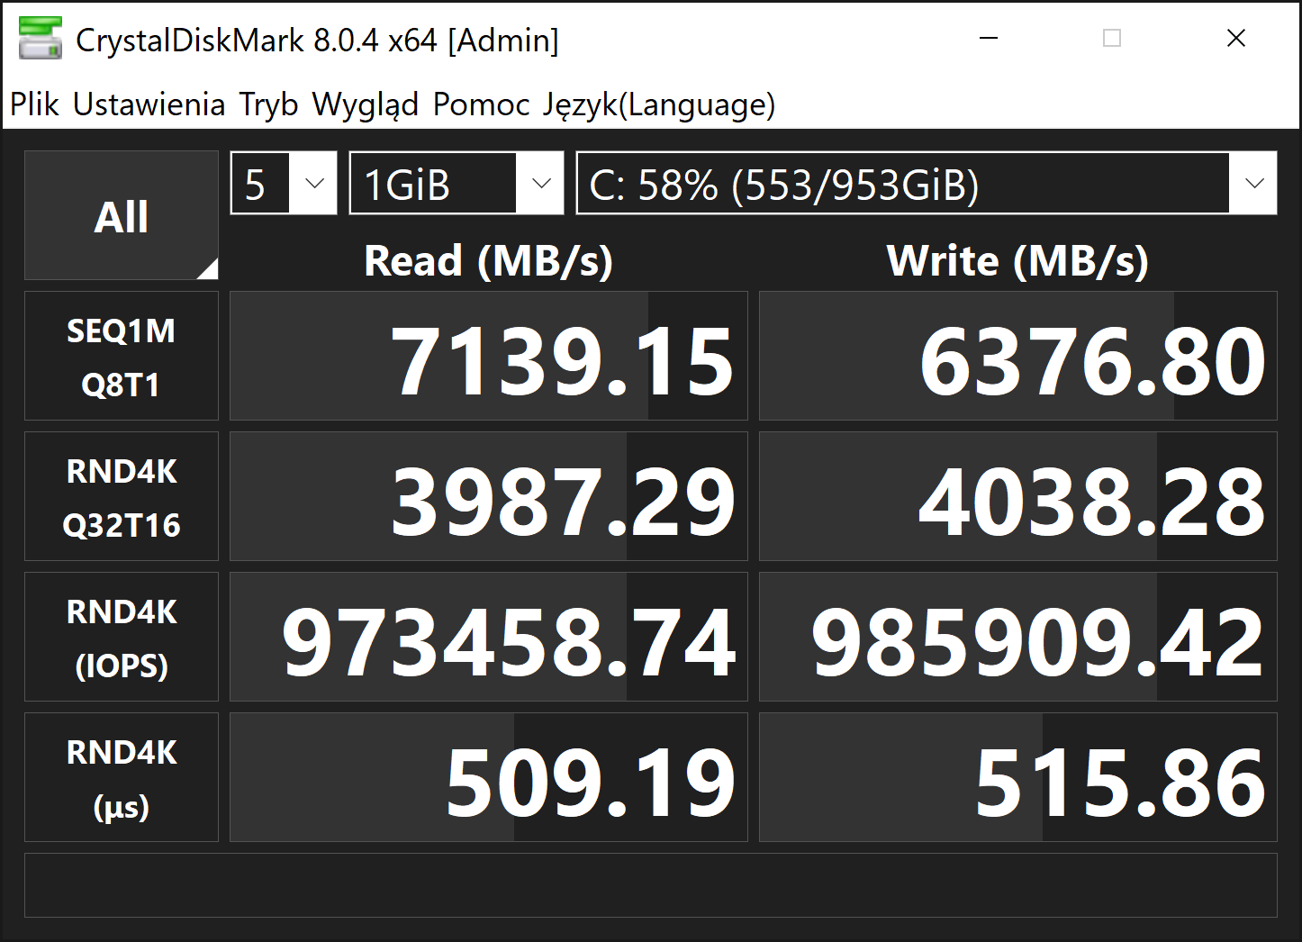Close the CrystalDiskMark window

point(1236,39)
